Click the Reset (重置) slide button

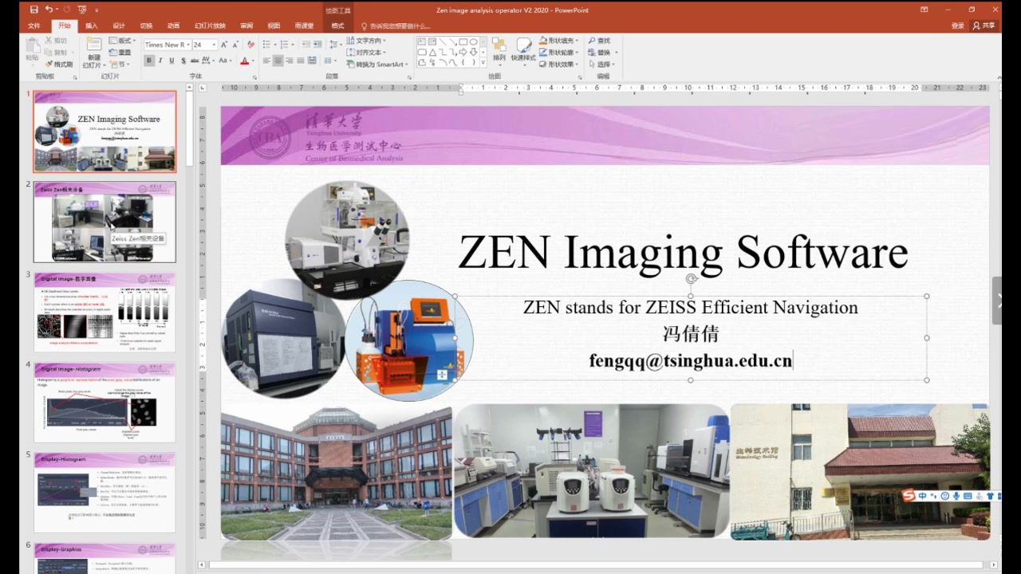coord(120,53)
